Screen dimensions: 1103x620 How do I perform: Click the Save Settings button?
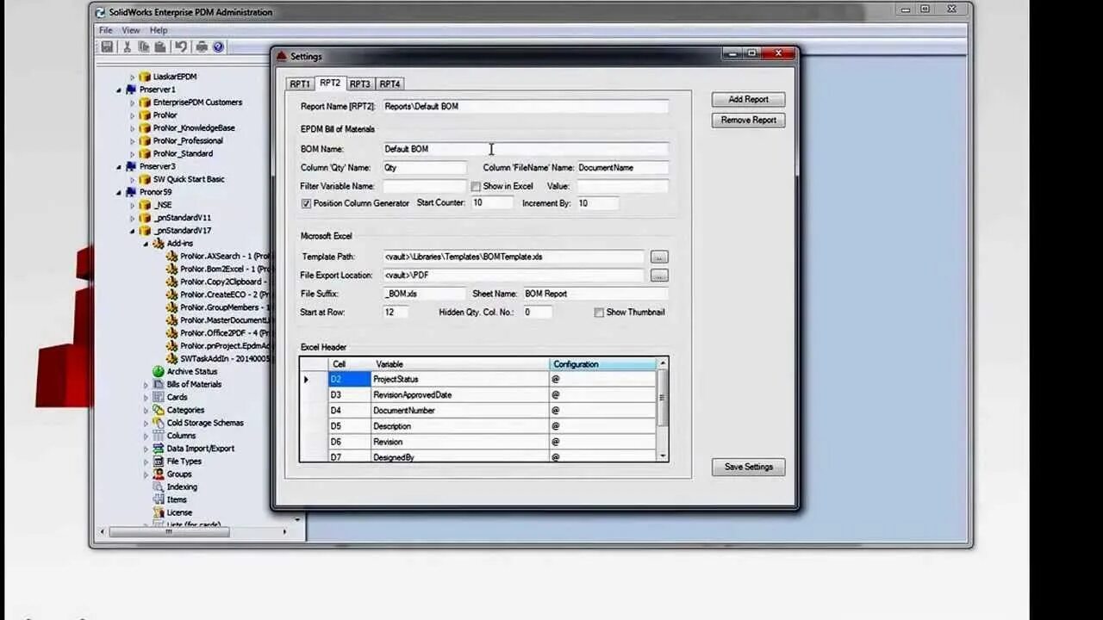pyautogui.click(x=748, y=467)
